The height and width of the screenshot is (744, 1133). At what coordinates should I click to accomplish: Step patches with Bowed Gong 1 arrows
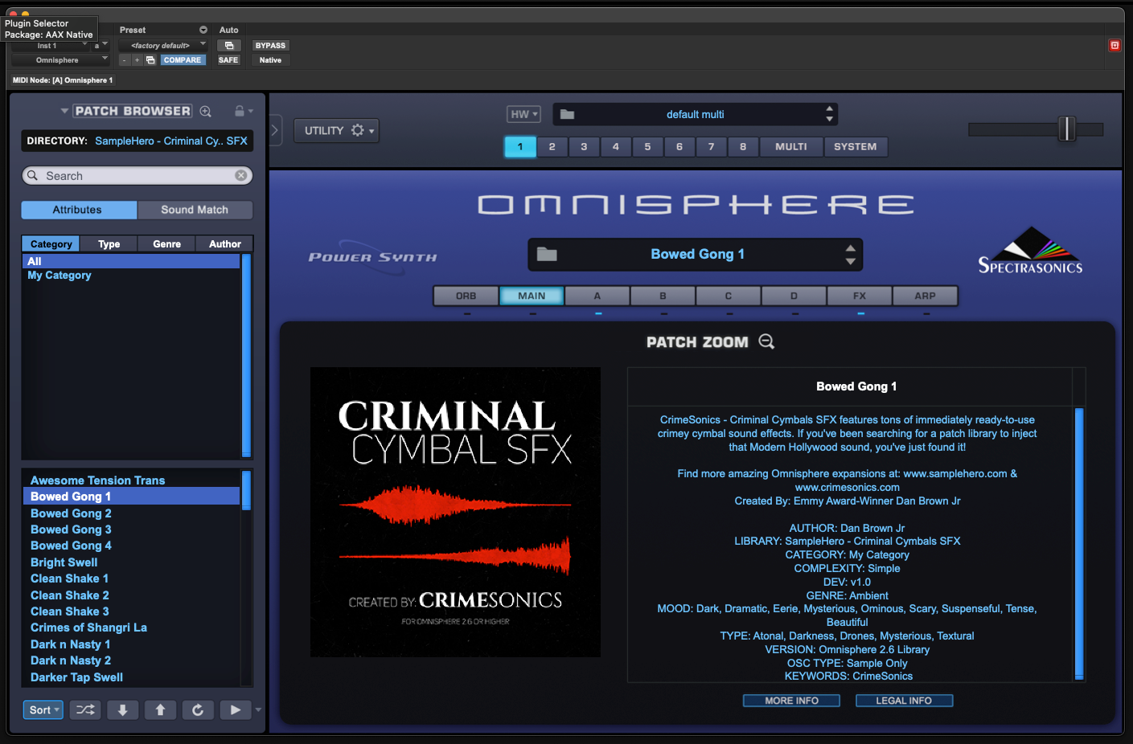[x=850, y=254]
